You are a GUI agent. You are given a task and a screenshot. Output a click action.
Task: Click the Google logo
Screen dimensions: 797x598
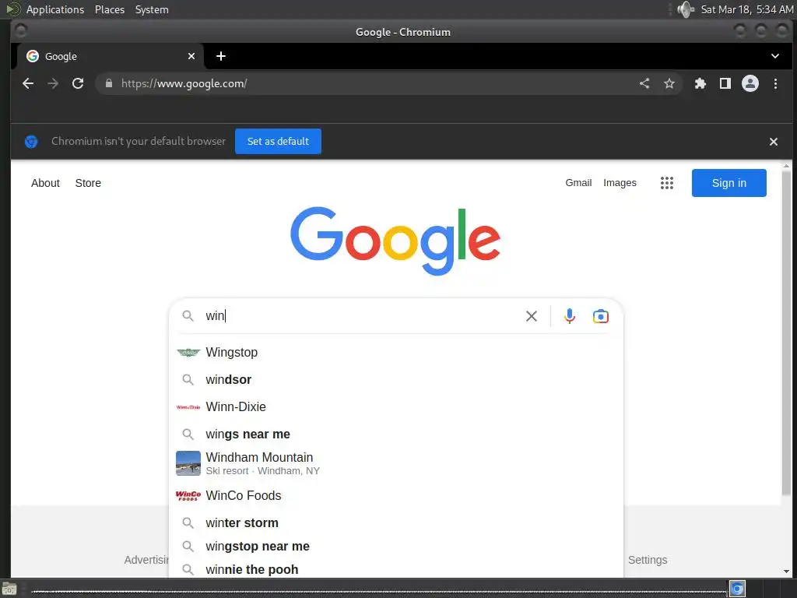pos(395,241)
